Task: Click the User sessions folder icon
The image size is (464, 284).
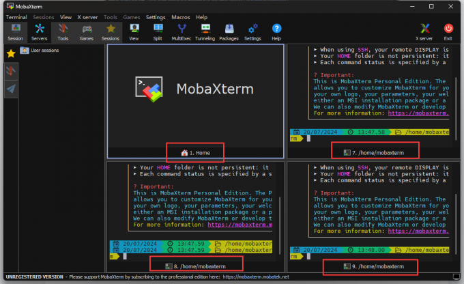Action: [25, 51]
